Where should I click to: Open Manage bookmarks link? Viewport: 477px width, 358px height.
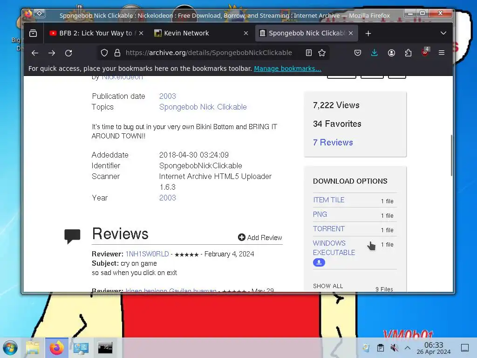pyautogui.click(x=287, y=69)
